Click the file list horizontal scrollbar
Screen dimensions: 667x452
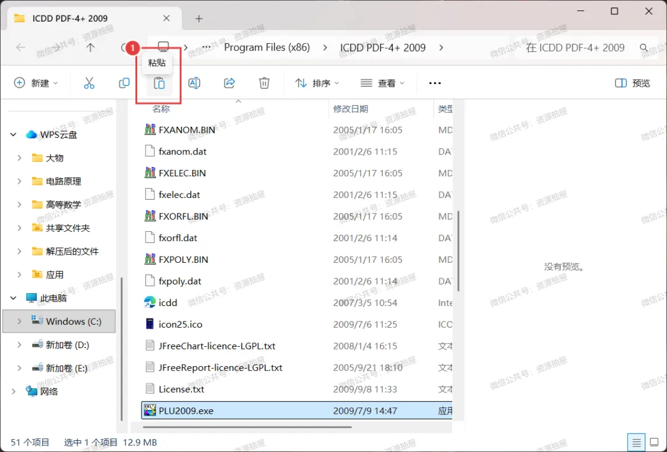[x=248, y=427]
